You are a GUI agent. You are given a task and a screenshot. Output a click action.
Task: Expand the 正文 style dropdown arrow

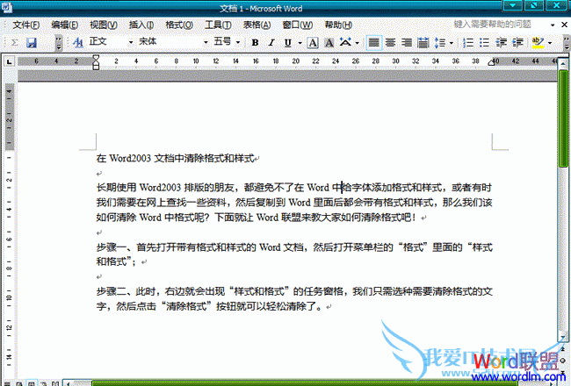[131, 43]
